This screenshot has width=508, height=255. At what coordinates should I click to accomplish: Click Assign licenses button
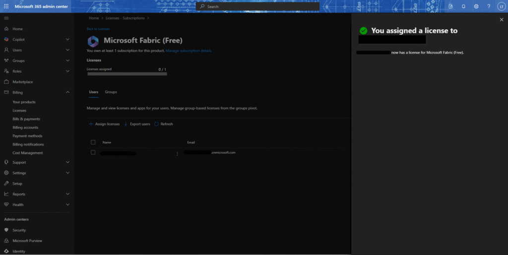click(x=104, y=124)
